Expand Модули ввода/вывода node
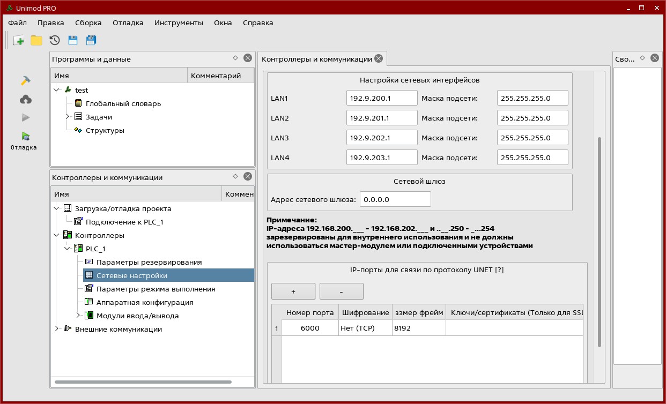666x404 pixels. pyautogui.click(x=78, y=316)
